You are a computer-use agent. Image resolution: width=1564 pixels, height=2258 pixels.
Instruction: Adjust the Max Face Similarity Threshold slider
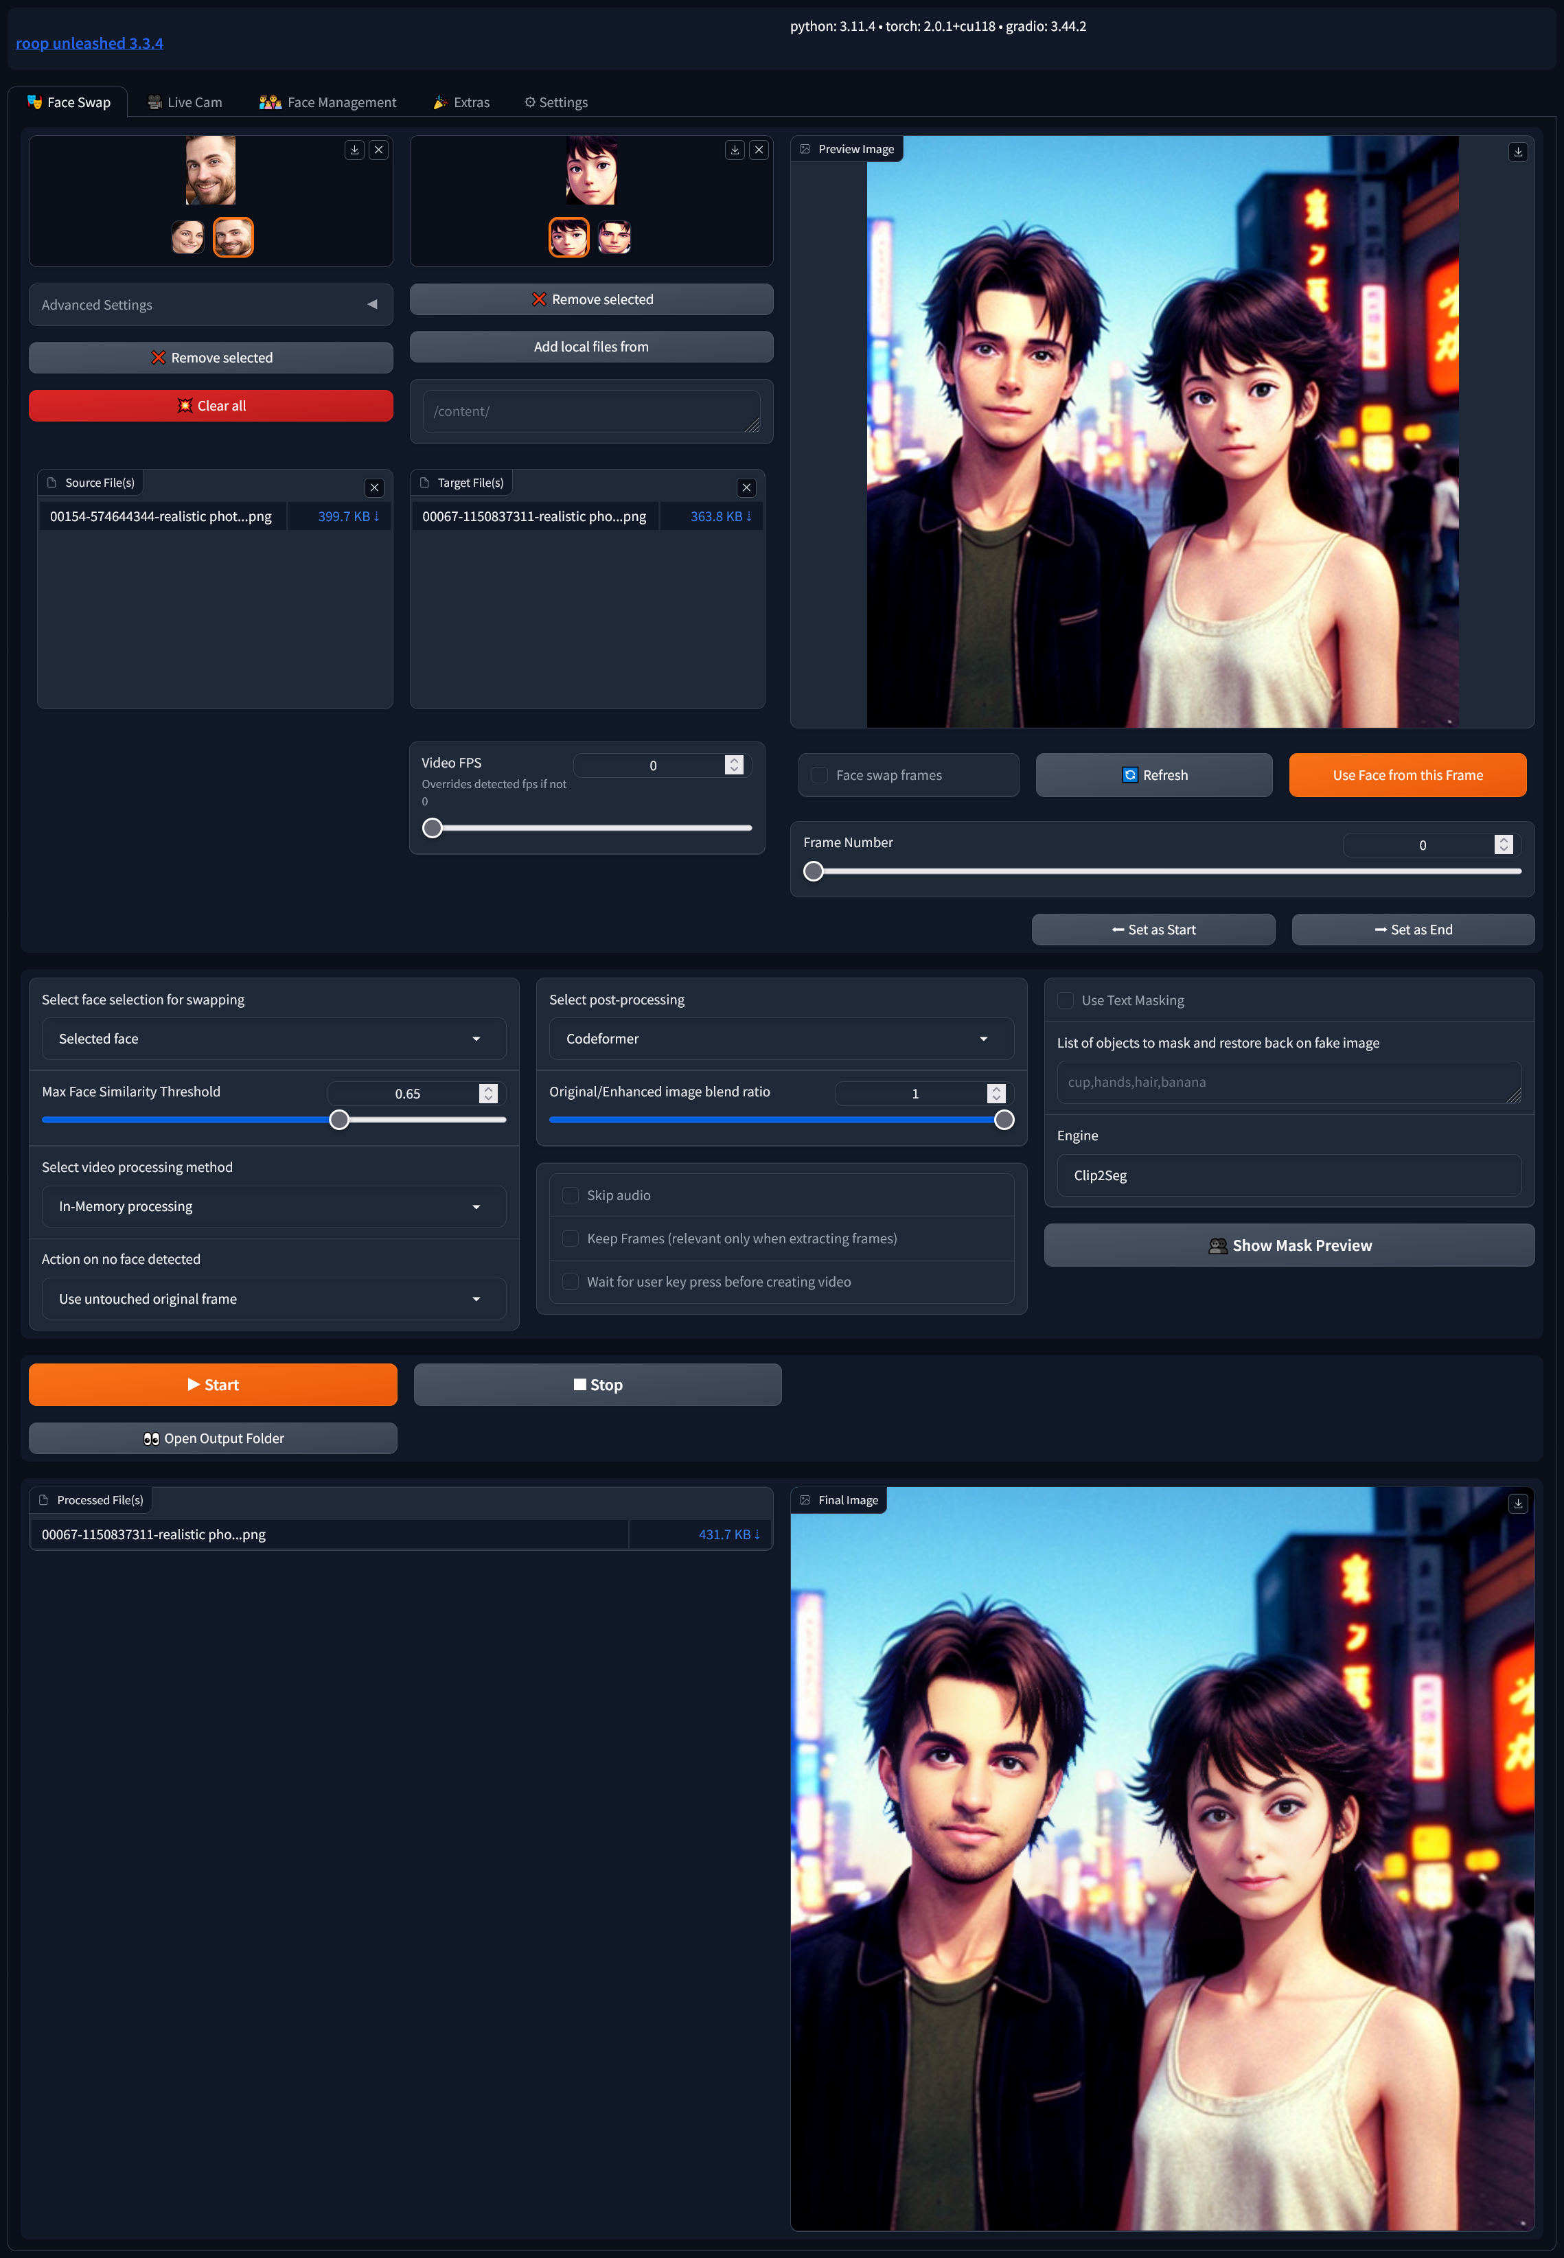tap(340, 1119)
